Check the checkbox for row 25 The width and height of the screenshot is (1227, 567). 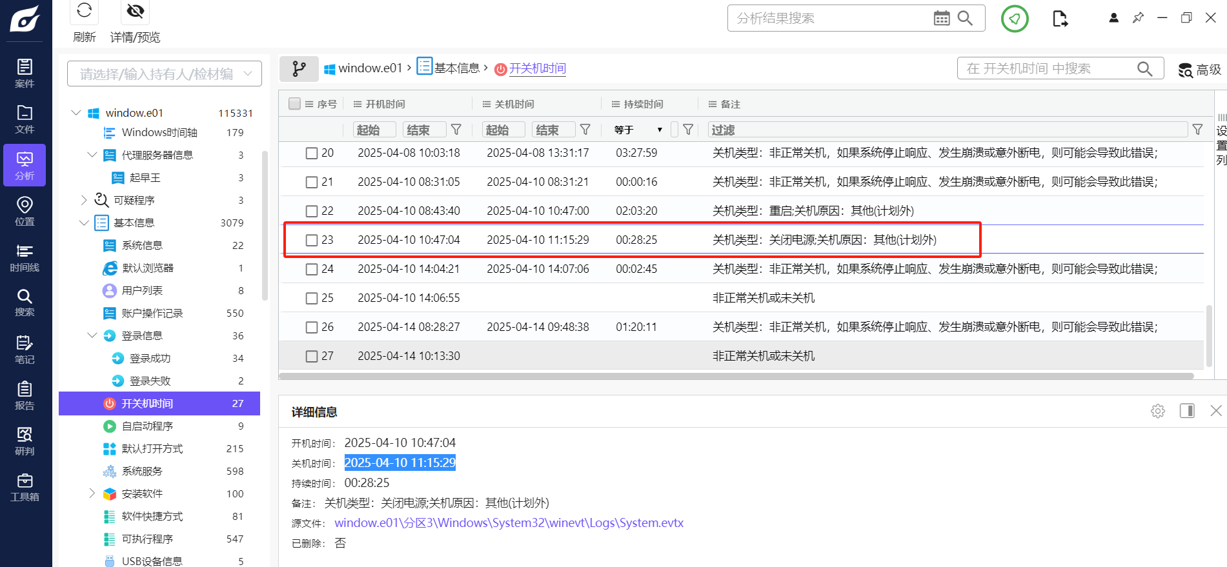(x=312, y=298)
